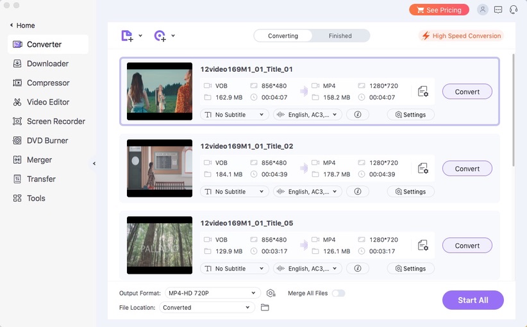Open No Subtitle dropdown for Title_01

(235, 115)
